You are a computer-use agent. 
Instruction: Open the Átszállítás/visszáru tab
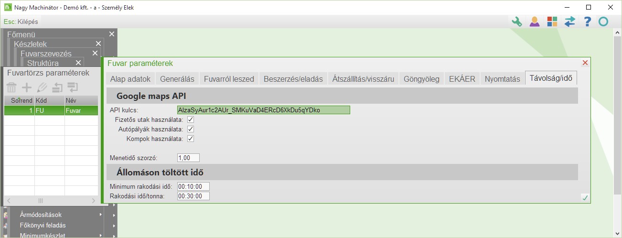[363, 79]
